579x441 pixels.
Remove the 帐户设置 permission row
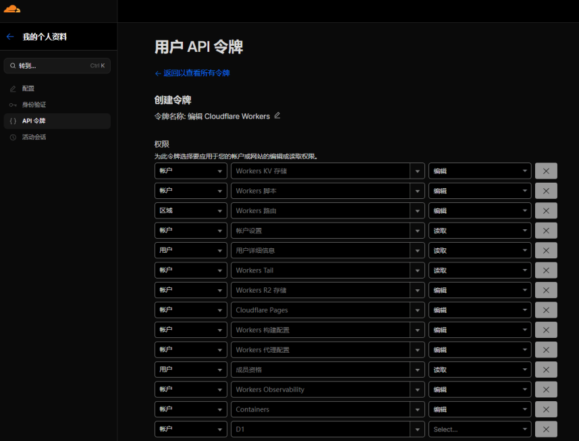546,231
